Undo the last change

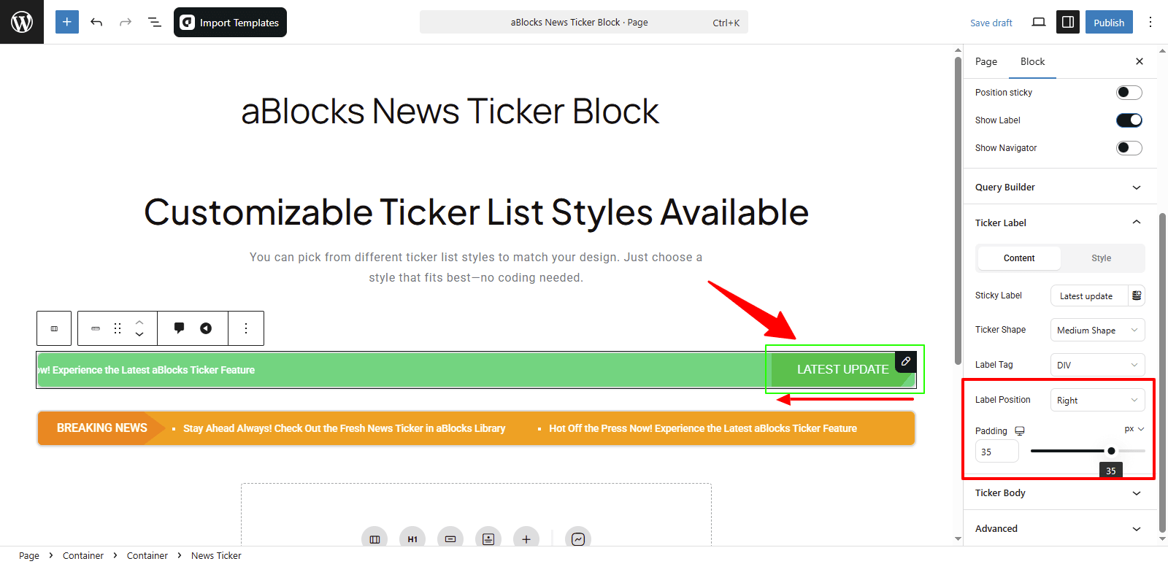tap(96, 22)
